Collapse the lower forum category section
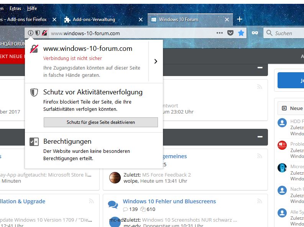 [260, 136]
